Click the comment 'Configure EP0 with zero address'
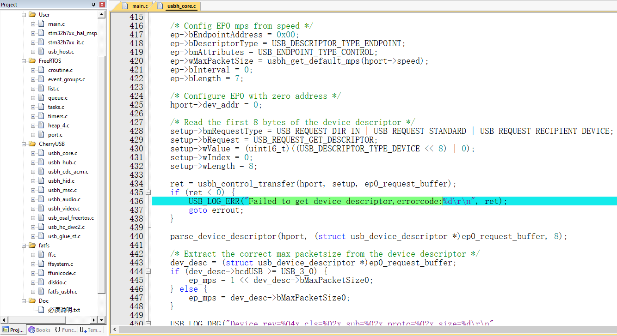 (255, 96)
